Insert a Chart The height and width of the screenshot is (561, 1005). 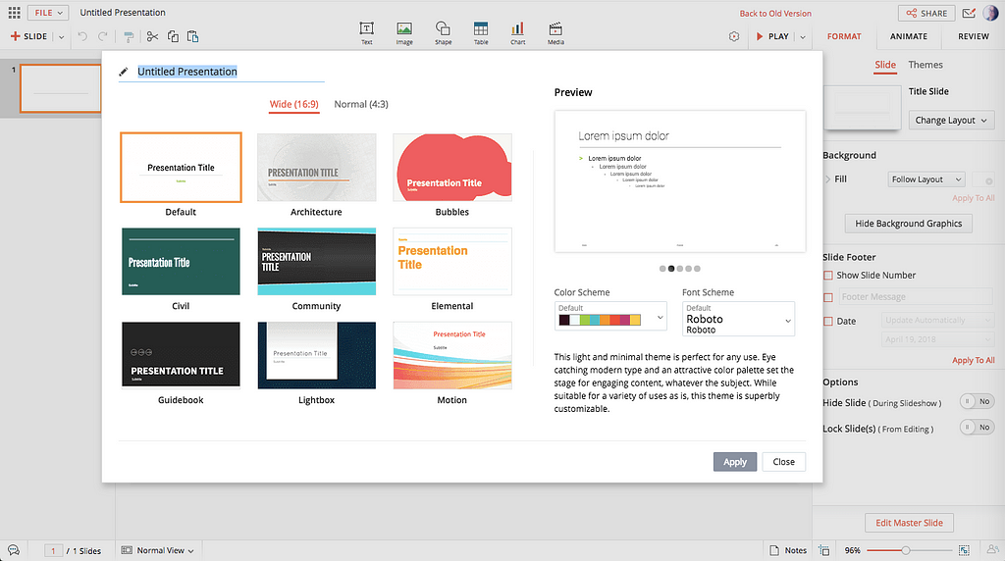coord(518,33)
